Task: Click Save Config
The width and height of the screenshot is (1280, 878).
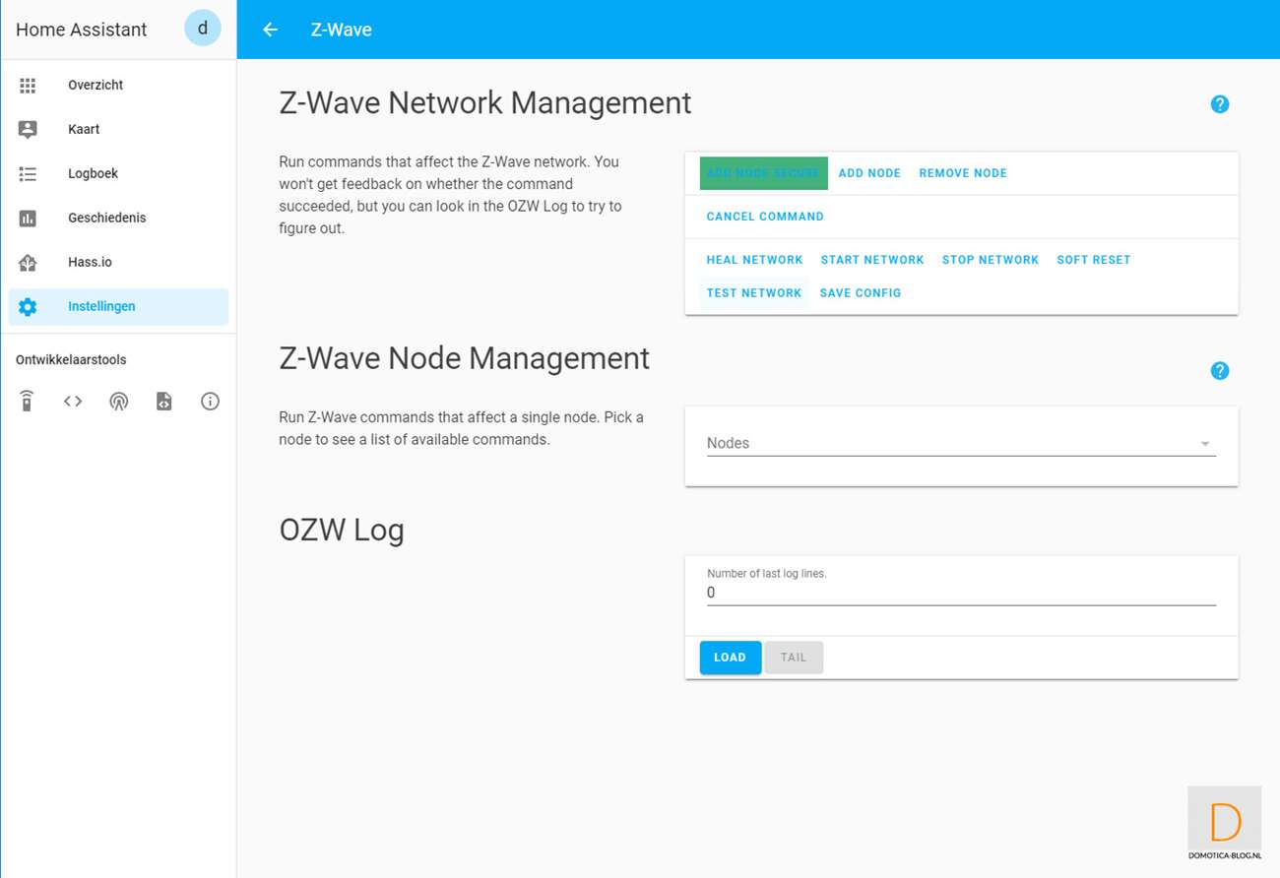Action: (x=861, y=293)
